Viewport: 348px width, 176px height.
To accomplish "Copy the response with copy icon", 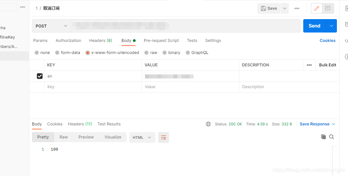I will 323,137.
